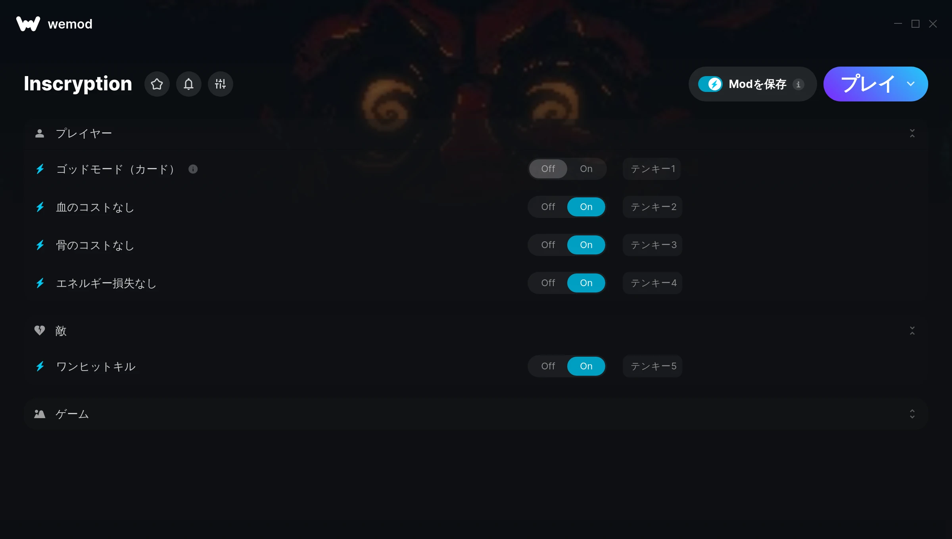Click the プレイ button
This screenshot has width=952, height=539.
coord(867,84)
